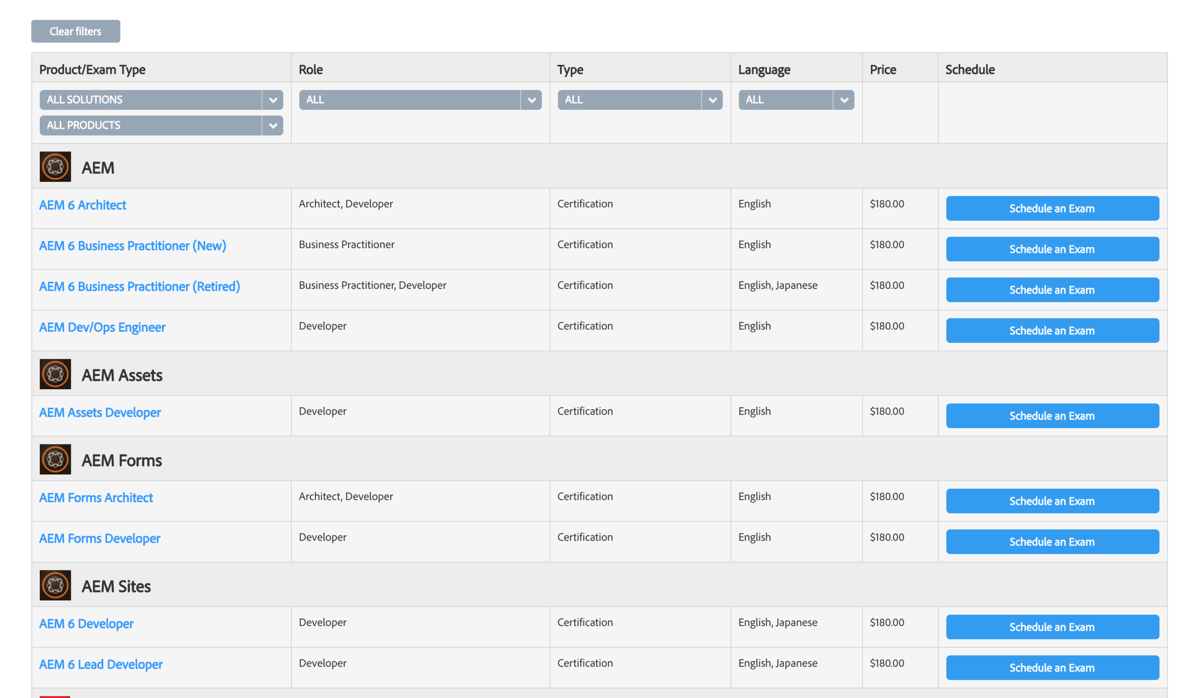Screen dimensions: 1186x698
Task: Click Certification type in AEM Dev/Ops Engineer row
Action: (x=585, y=326)
